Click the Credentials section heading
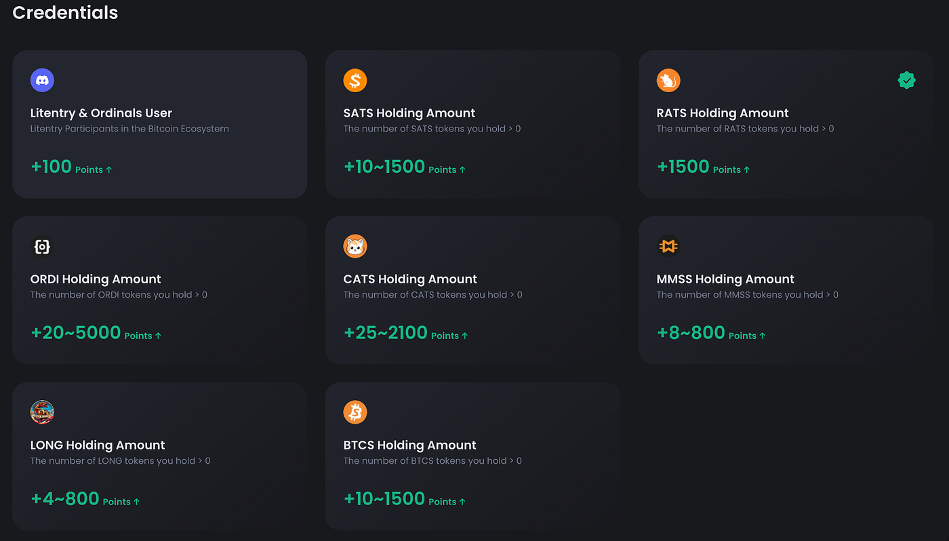This screenshot has width=949, height=541. 65,12
